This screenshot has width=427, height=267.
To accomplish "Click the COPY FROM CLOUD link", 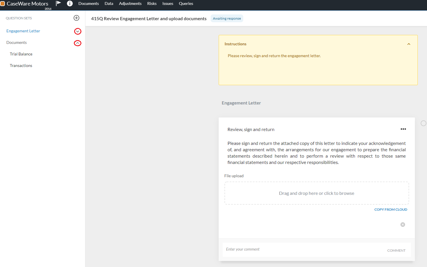I will tap(391, 210).
